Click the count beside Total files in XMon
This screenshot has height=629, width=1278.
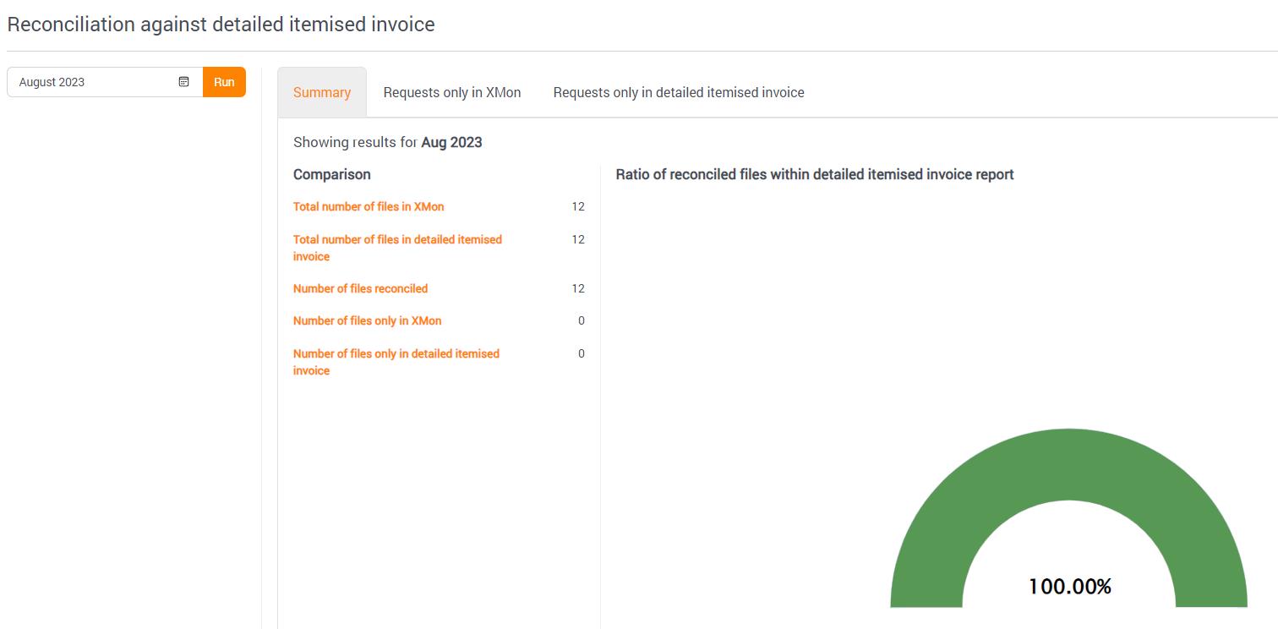578,206
